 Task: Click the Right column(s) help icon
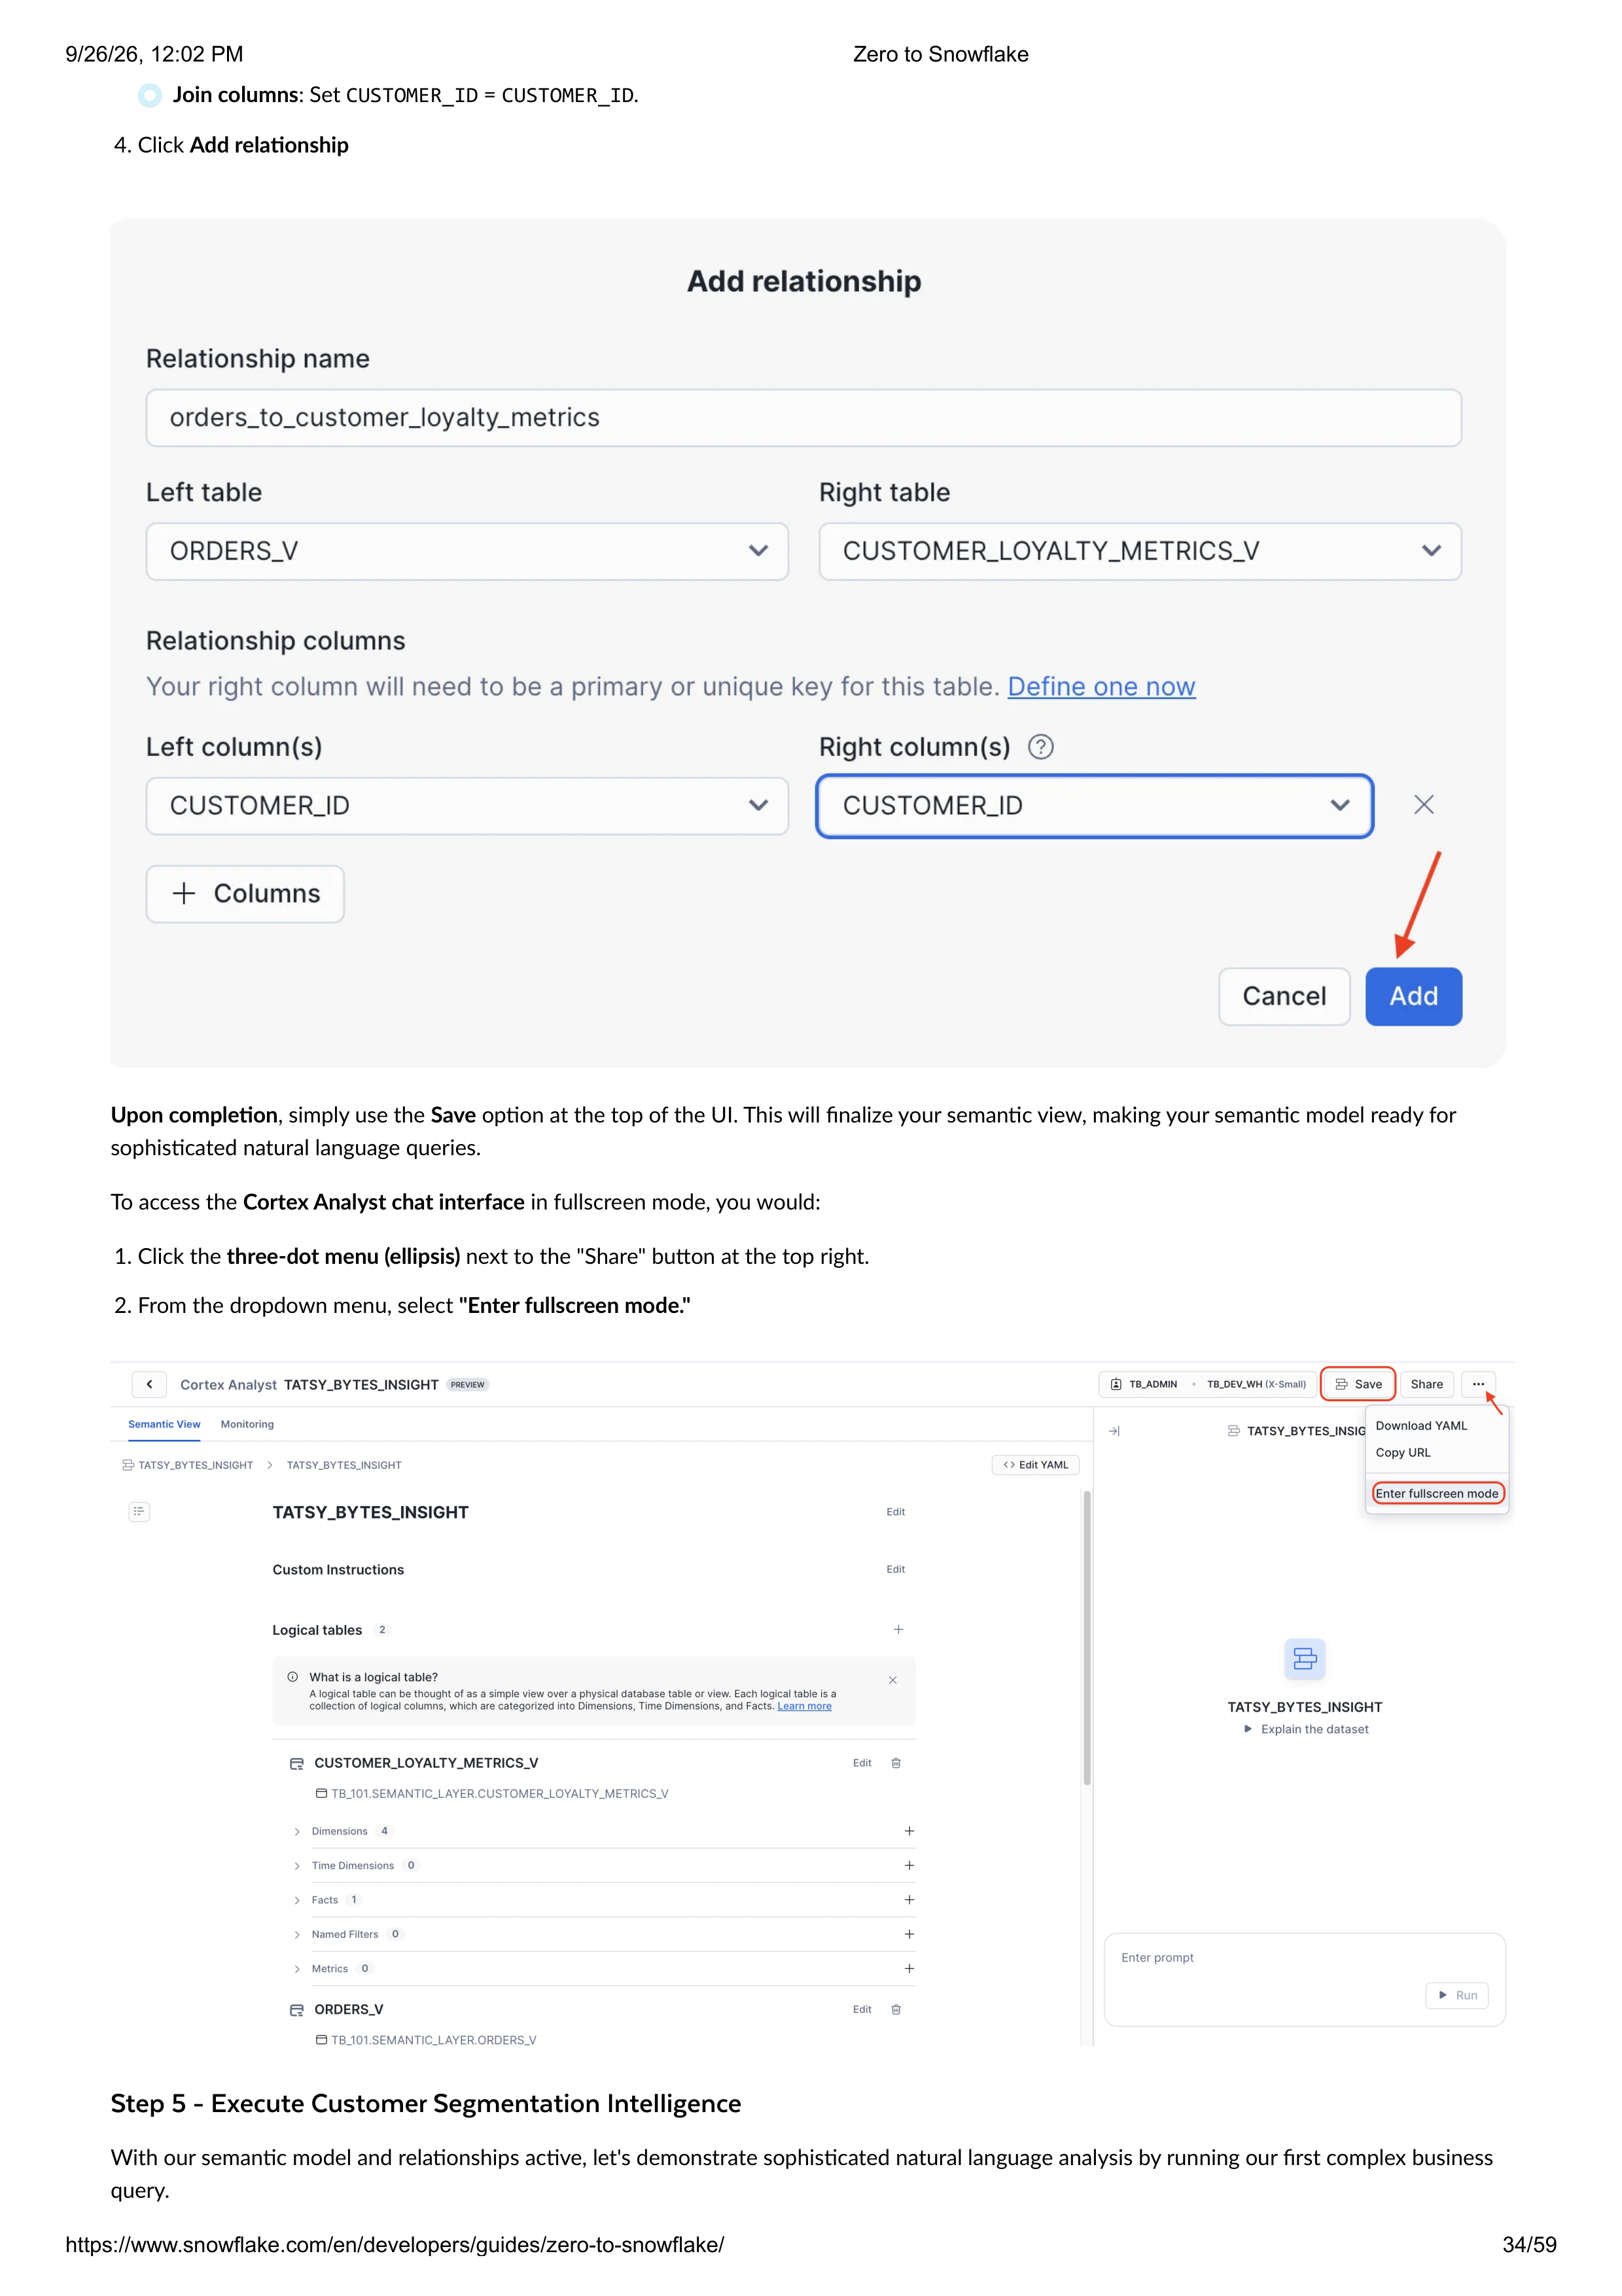pyautogui.click(x=1040, y=747)
